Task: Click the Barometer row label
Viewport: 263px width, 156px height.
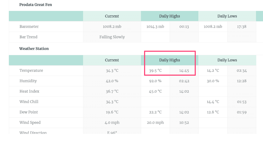Action: [x=29, y=27]
